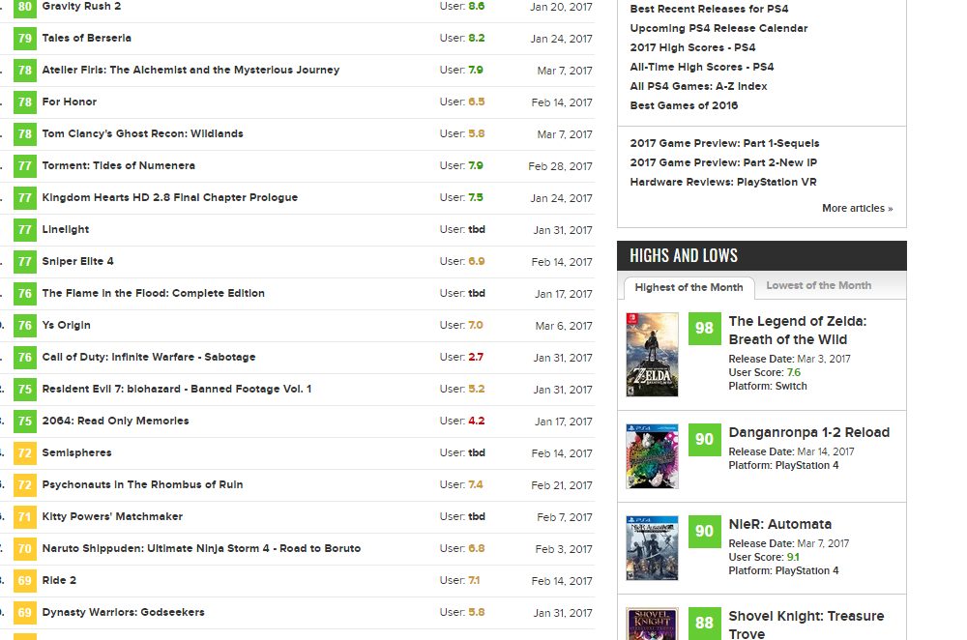Click user score 2.7 for Call of Duty Sabotage
Viewport: 967px width, 640px height.
click(476, 357)
